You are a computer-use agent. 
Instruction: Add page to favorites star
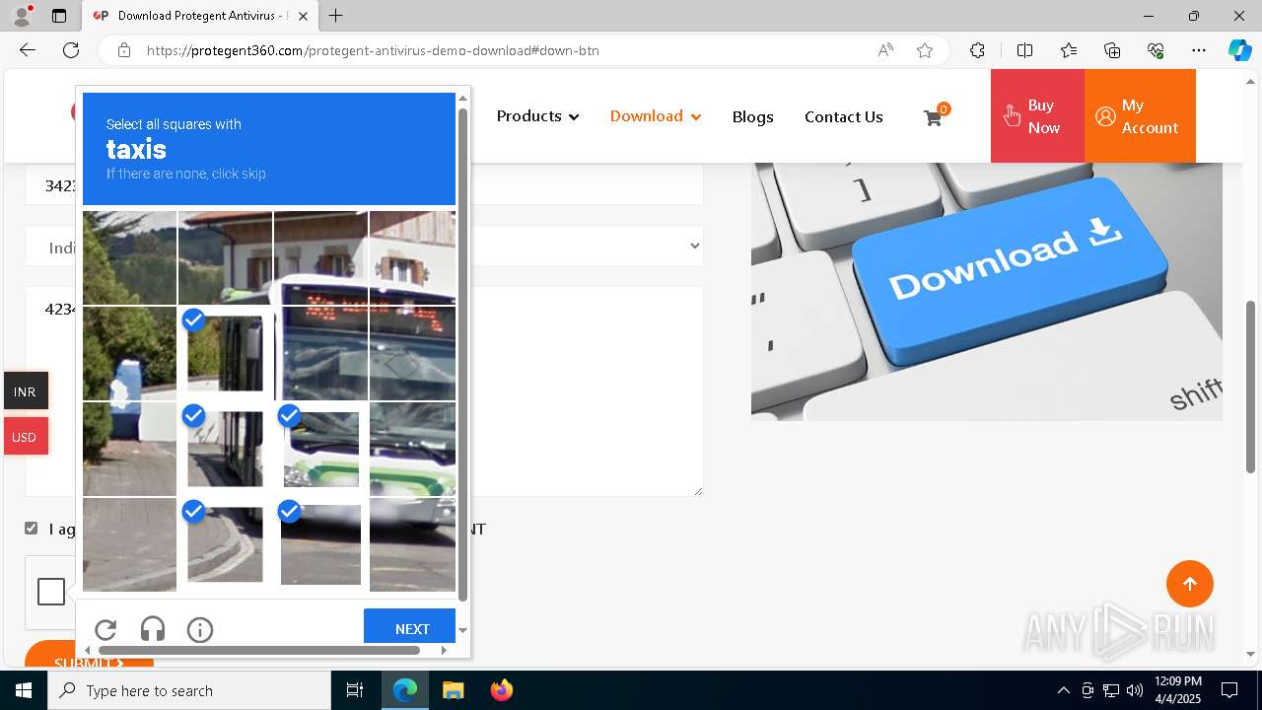click(x=925, y=50)
